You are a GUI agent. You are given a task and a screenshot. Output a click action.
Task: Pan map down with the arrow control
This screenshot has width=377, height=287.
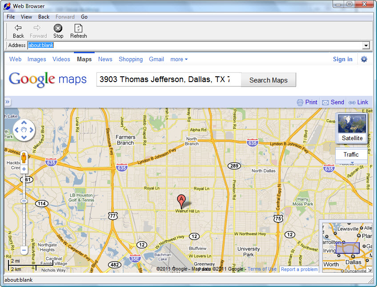click(24, 137)
